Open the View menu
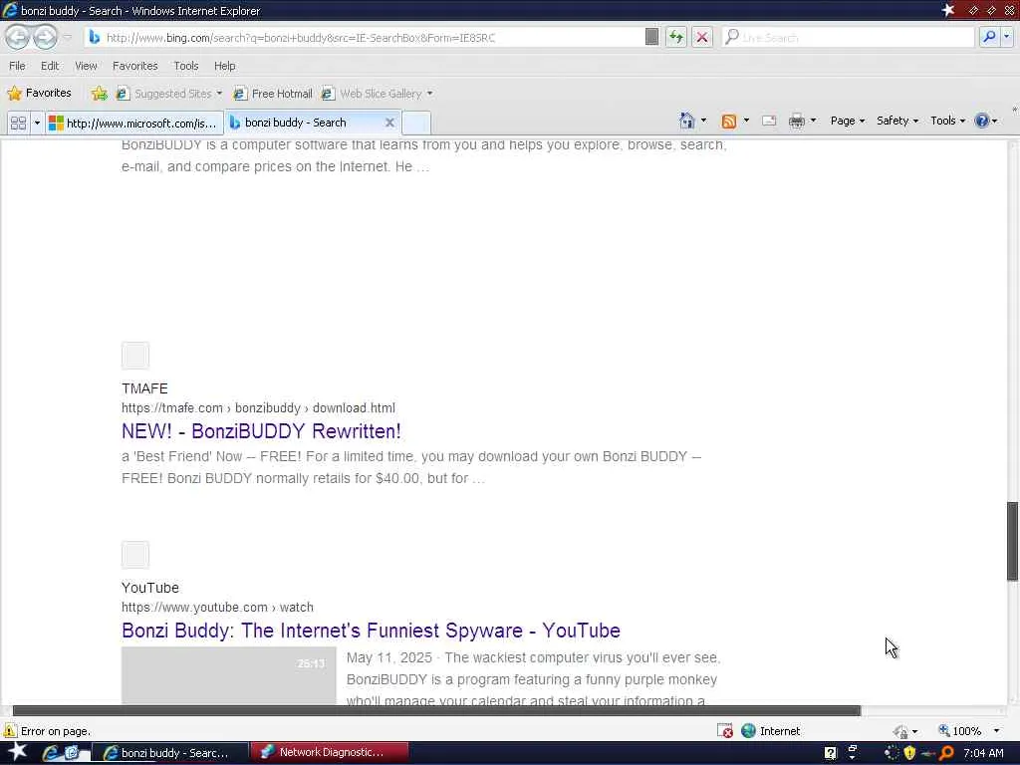This screenshot has width=1020, height=765. pos(86,66)
